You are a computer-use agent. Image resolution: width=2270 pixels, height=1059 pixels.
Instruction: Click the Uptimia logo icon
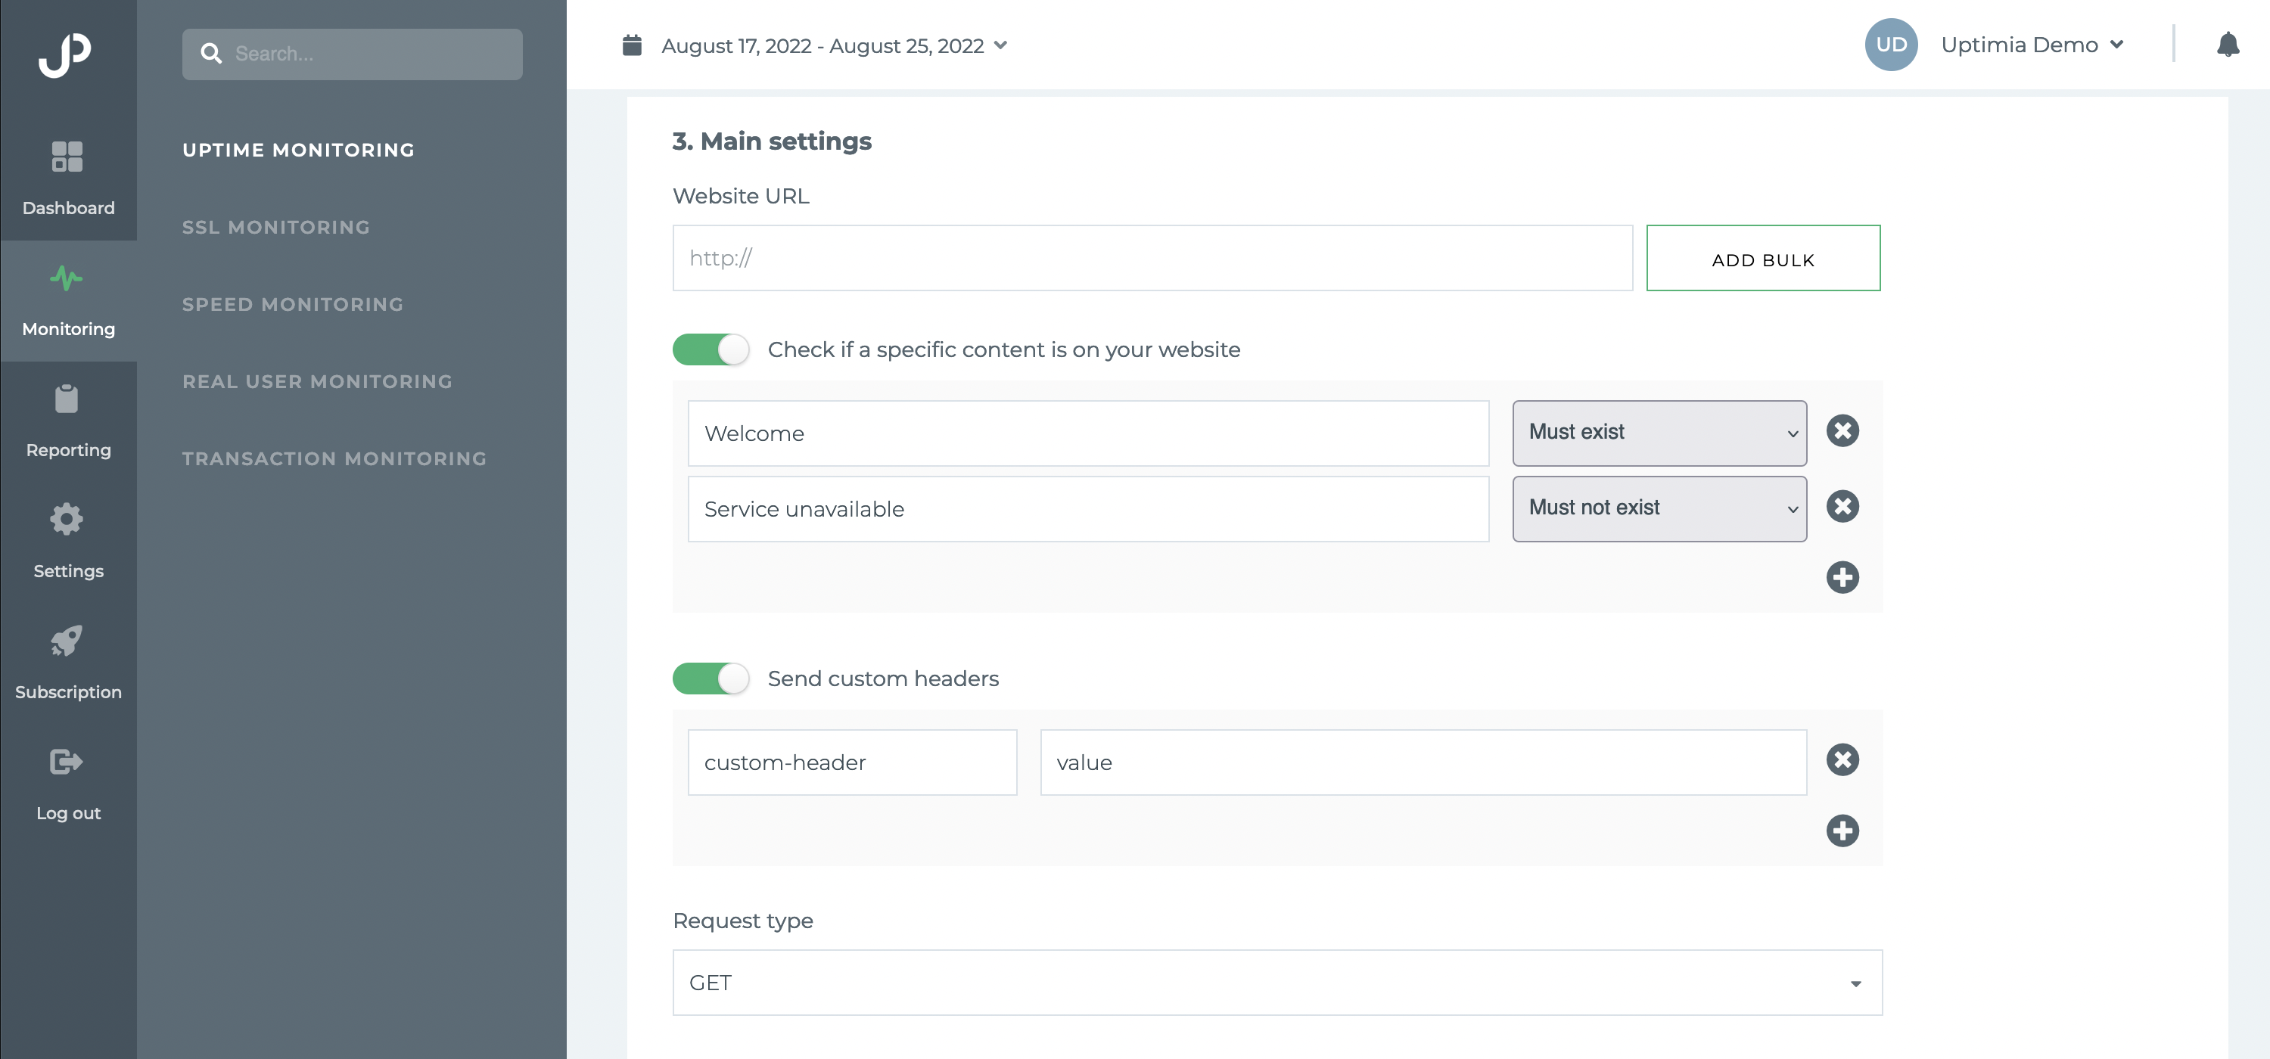point(64,55)
